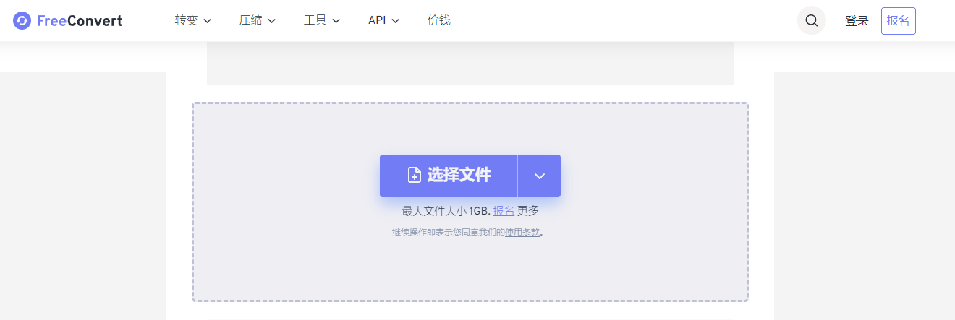Image resolution: width=955 pixels, height=320 pixels.
Task: Click the 报名 button in header
Action: coord(899,21)
